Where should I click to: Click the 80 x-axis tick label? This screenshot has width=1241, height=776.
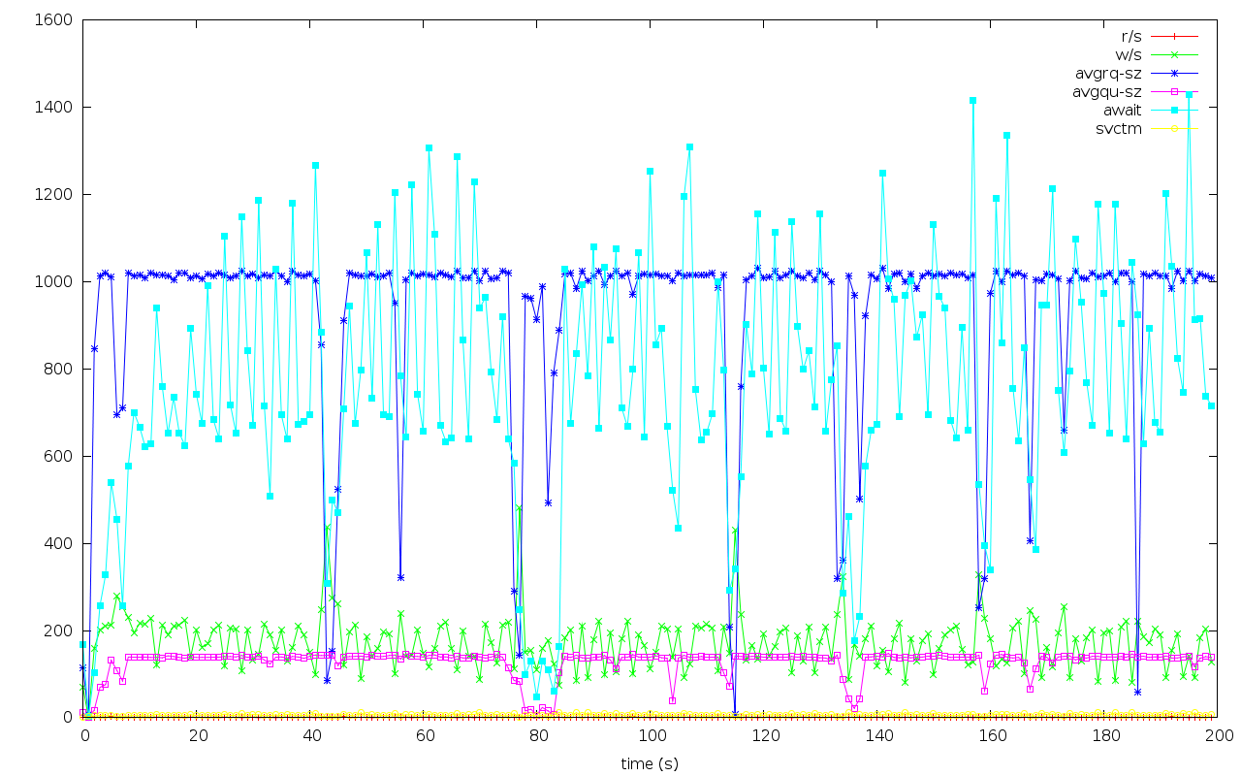(537, 736)
